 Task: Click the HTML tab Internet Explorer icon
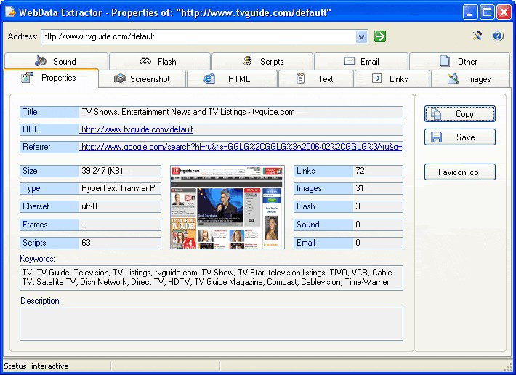pyautogui.click(x=209, y=78)
